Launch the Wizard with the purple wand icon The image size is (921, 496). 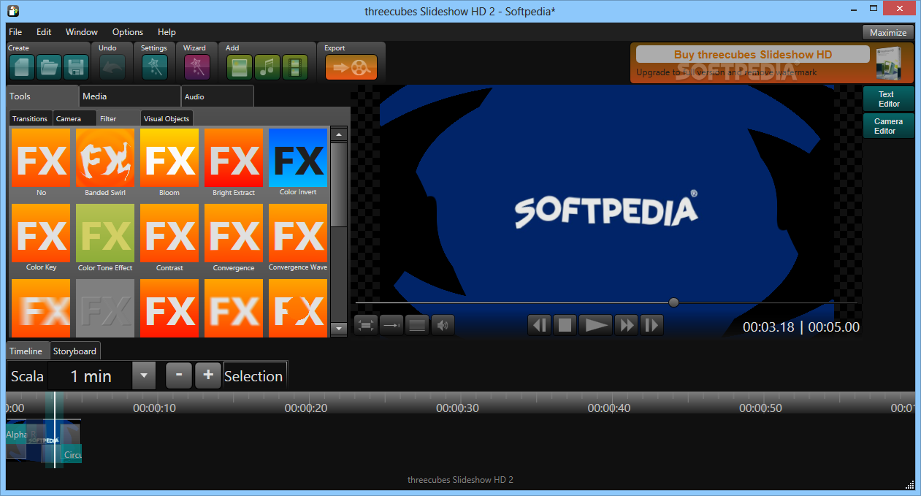[196, 67]
